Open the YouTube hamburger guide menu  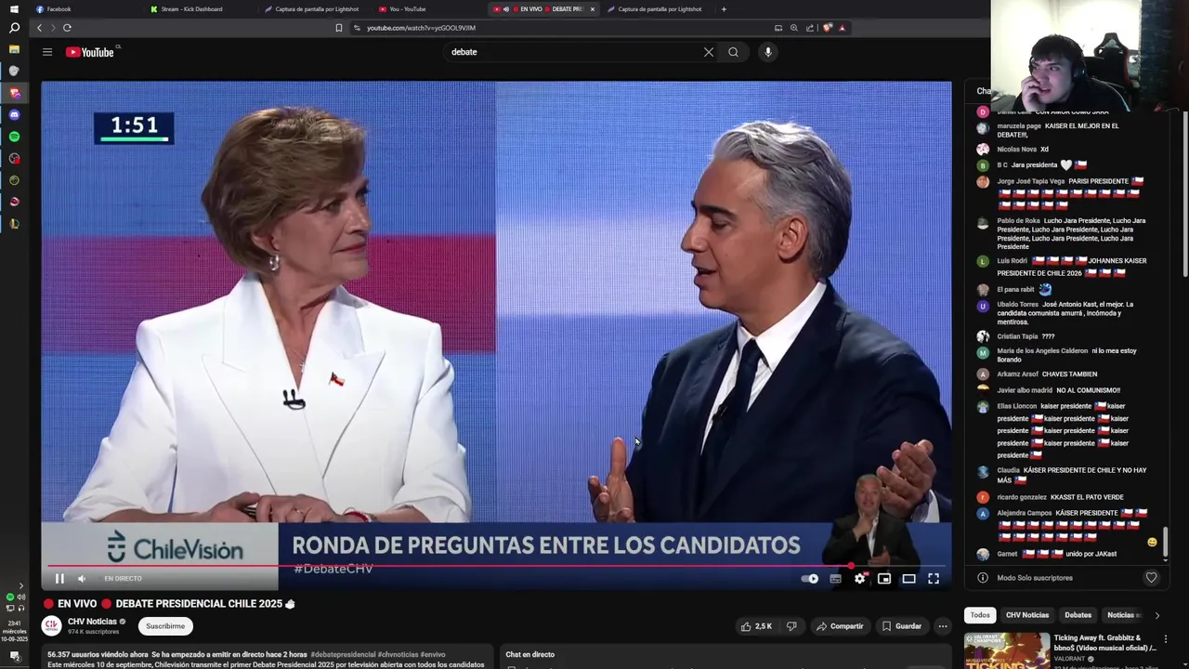click(47, 52)
